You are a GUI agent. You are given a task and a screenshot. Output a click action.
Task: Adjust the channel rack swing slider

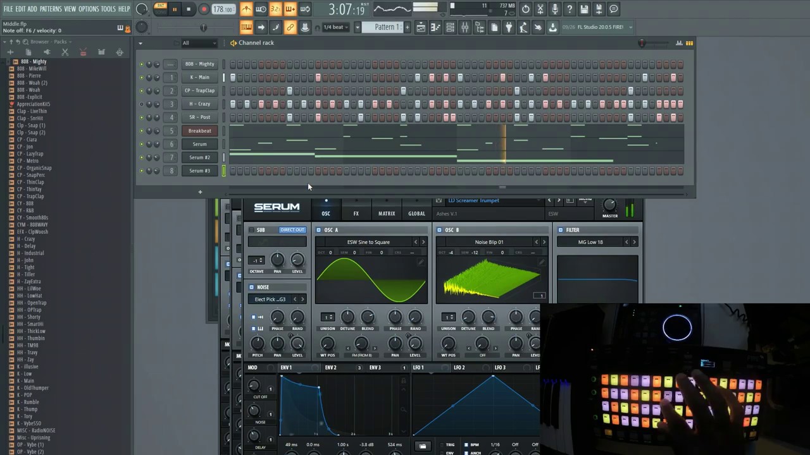[642, 44]
